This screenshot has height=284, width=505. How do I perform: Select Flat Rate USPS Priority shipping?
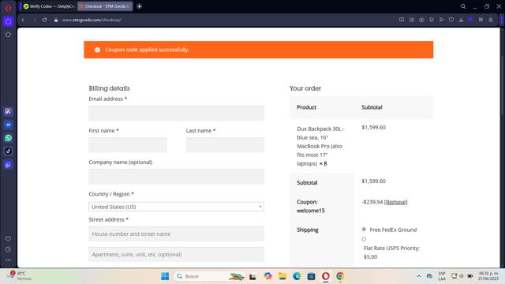(364, 239)
